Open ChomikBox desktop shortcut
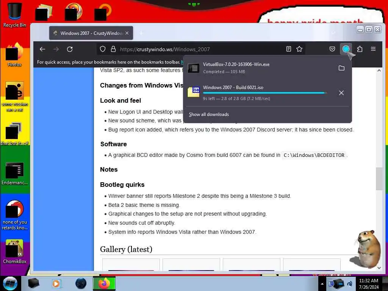Screen dimensions: 388x291 [x=15, y=251]
